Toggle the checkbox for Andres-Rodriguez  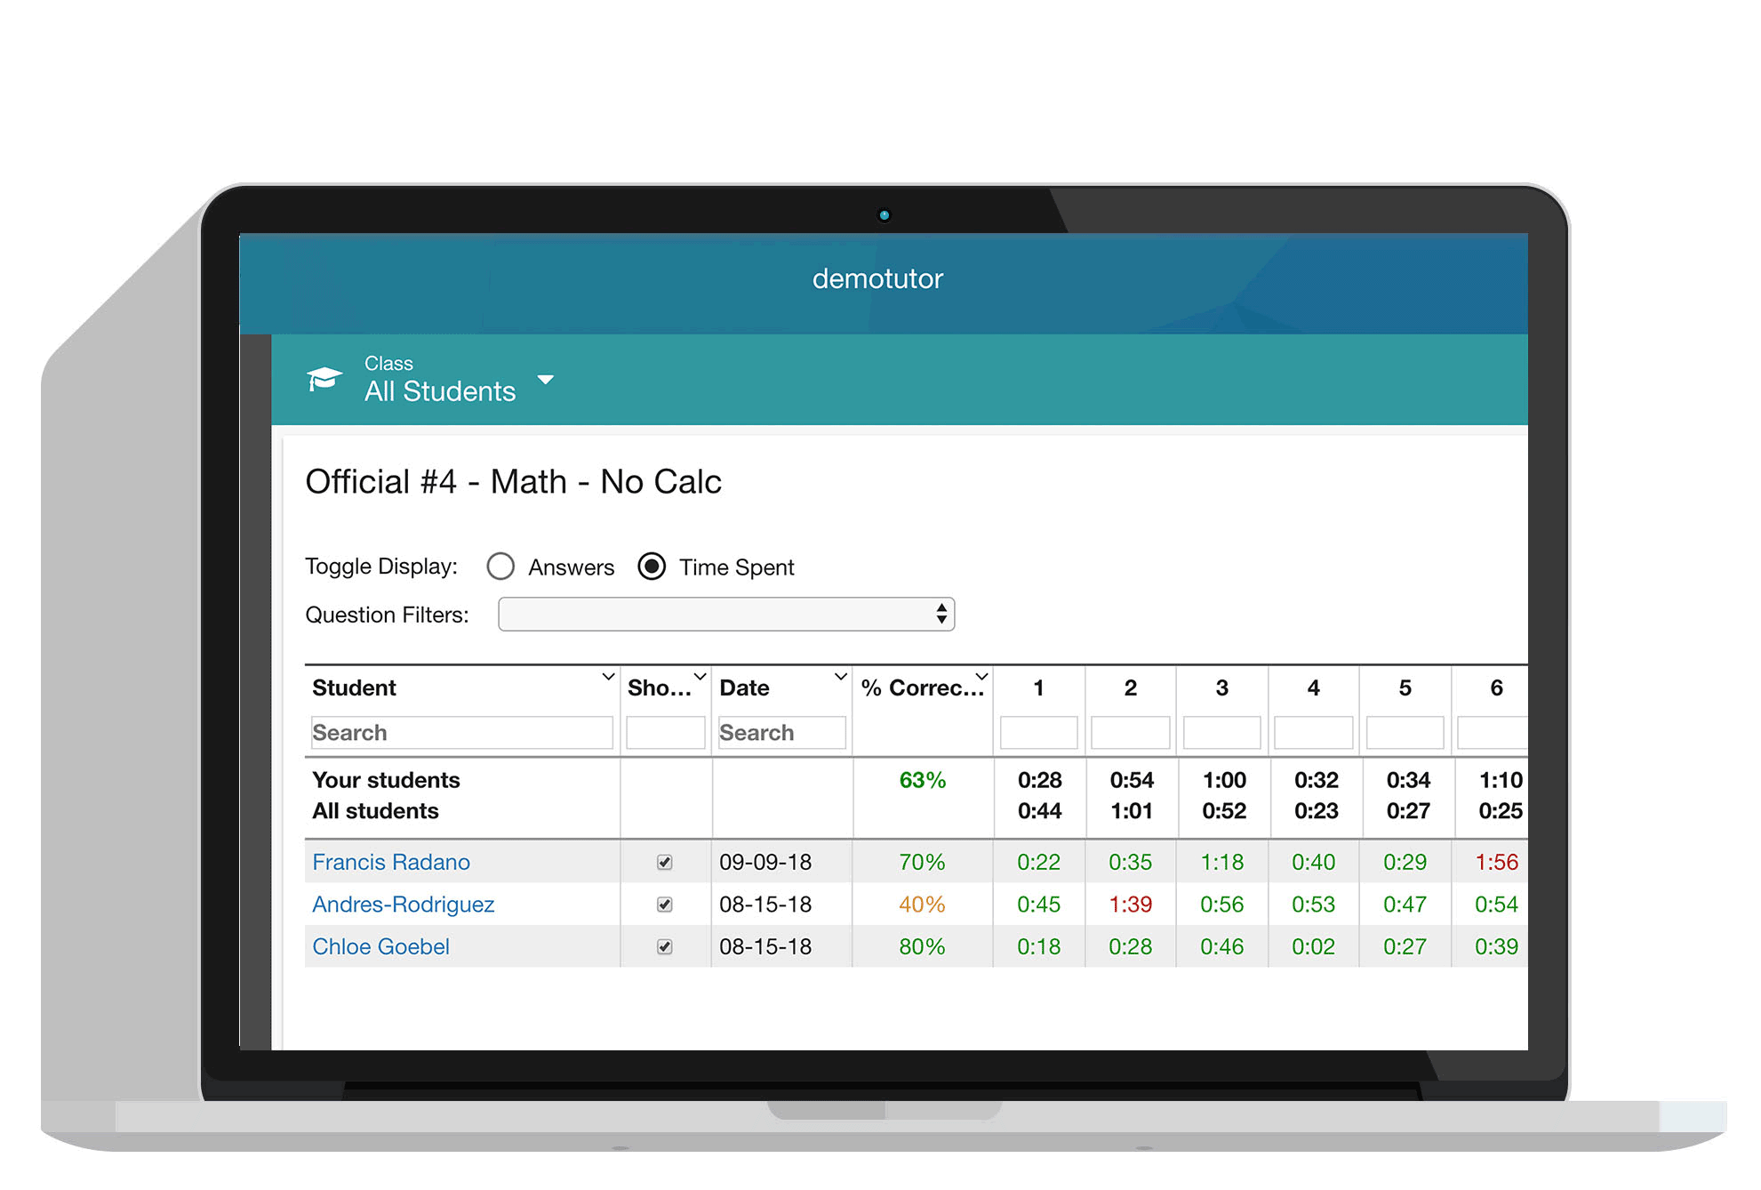(664, 905)
